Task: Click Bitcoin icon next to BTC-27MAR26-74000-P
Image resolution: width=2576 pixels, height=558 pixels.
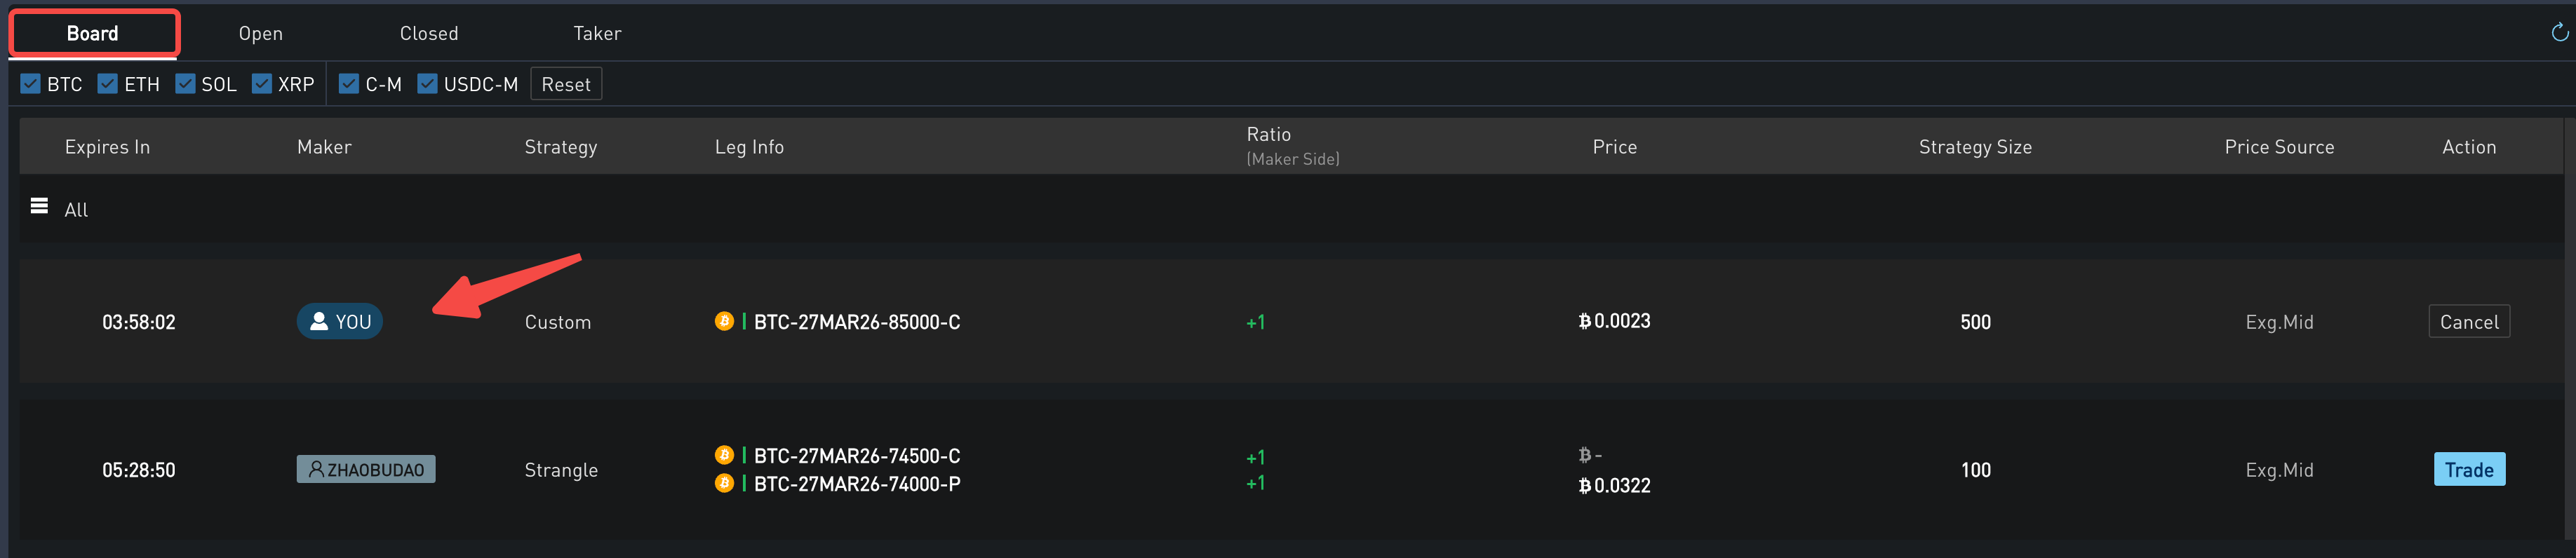Action: (x=724, y=484)
